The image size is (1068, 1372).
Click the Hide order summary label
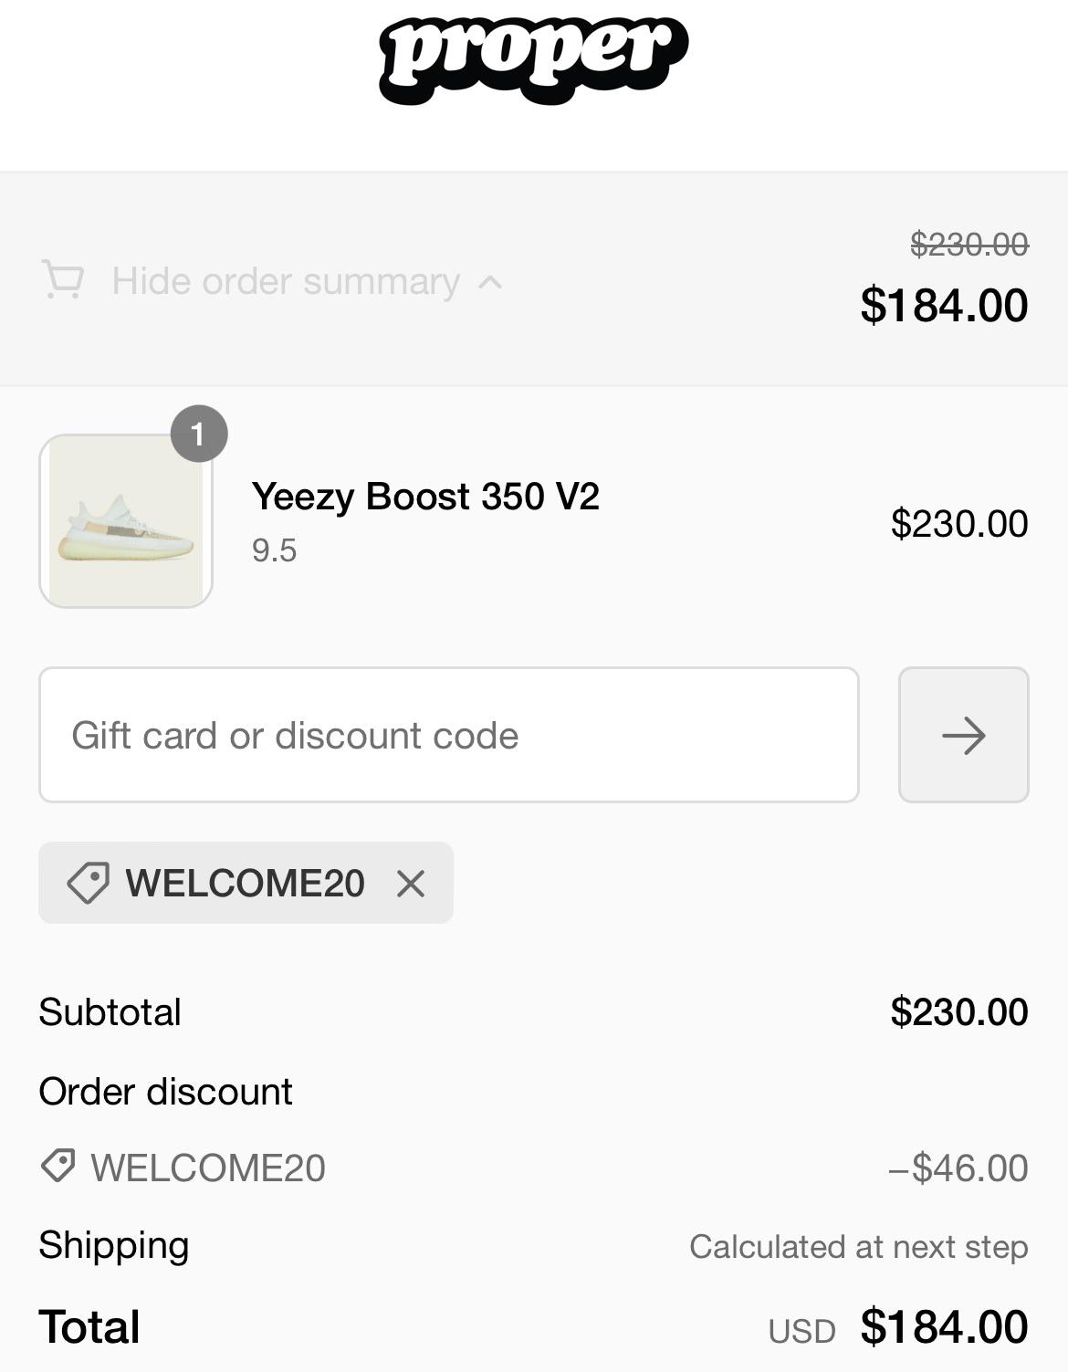tap(283, 281)
